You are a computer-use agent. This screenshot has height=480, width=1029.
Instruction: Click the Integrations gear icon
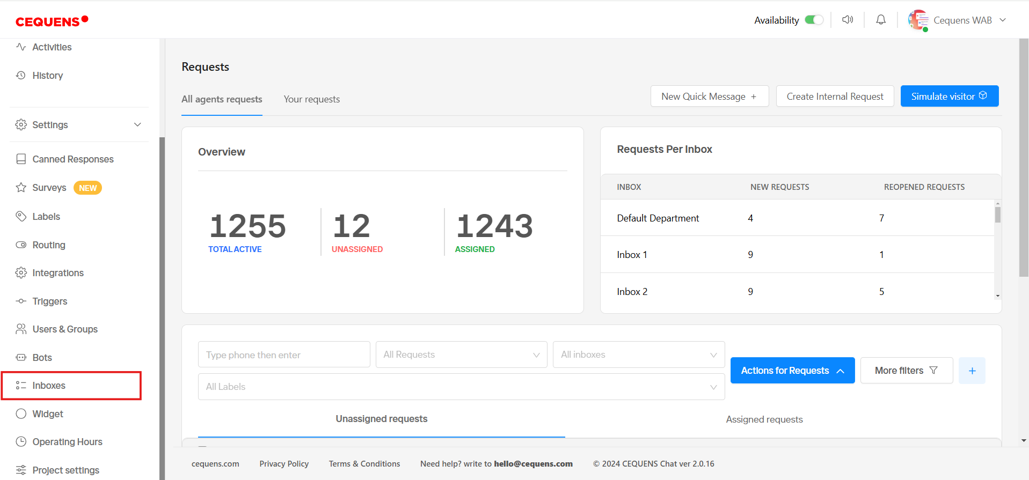point(21,273)
